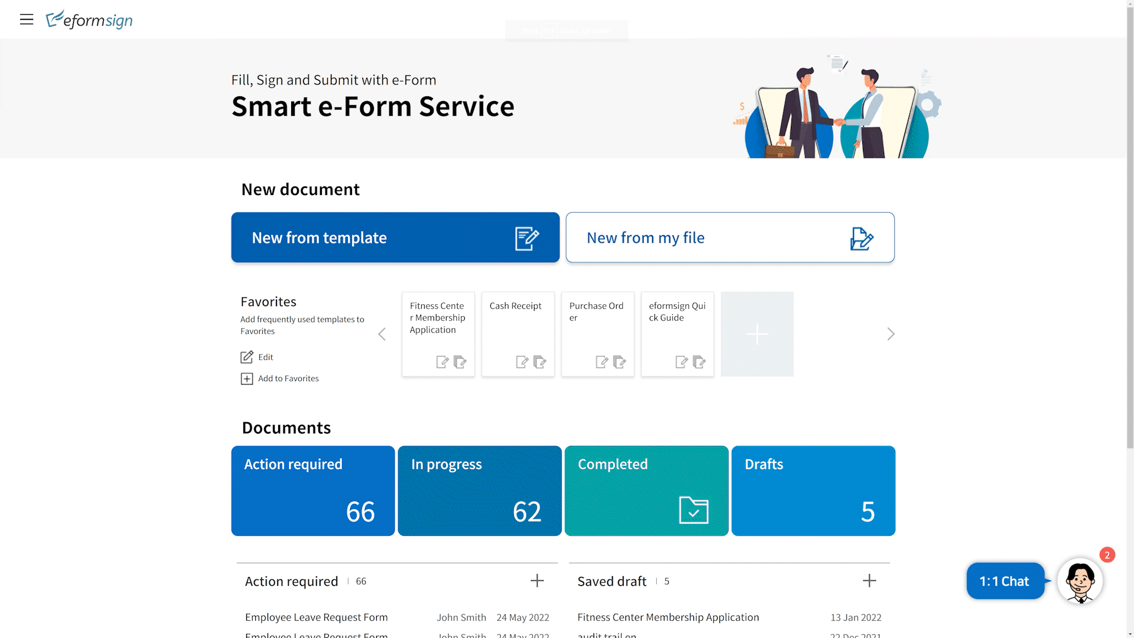This screenshot has height=638, width=1134.
Task: Open the Fitness Center Membership Application favorite card
Action: coord(438,334)
